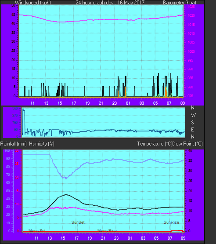216x244 pixels.
Task: Click the "W" wind direction label
Action: click(x=193, y=115)
